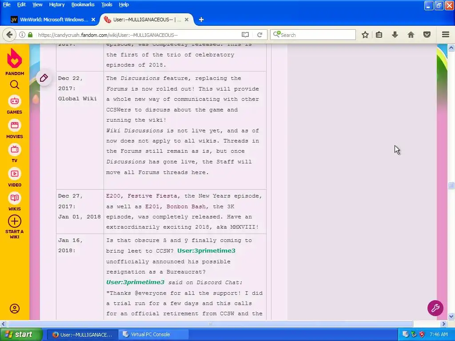Open the Edit menu
The width and height of the screenshot is (455, 341).
21,4
